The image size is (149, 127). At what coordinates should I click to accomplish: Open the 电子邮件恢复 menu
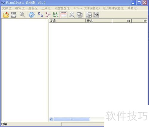[x=114, y=8]
